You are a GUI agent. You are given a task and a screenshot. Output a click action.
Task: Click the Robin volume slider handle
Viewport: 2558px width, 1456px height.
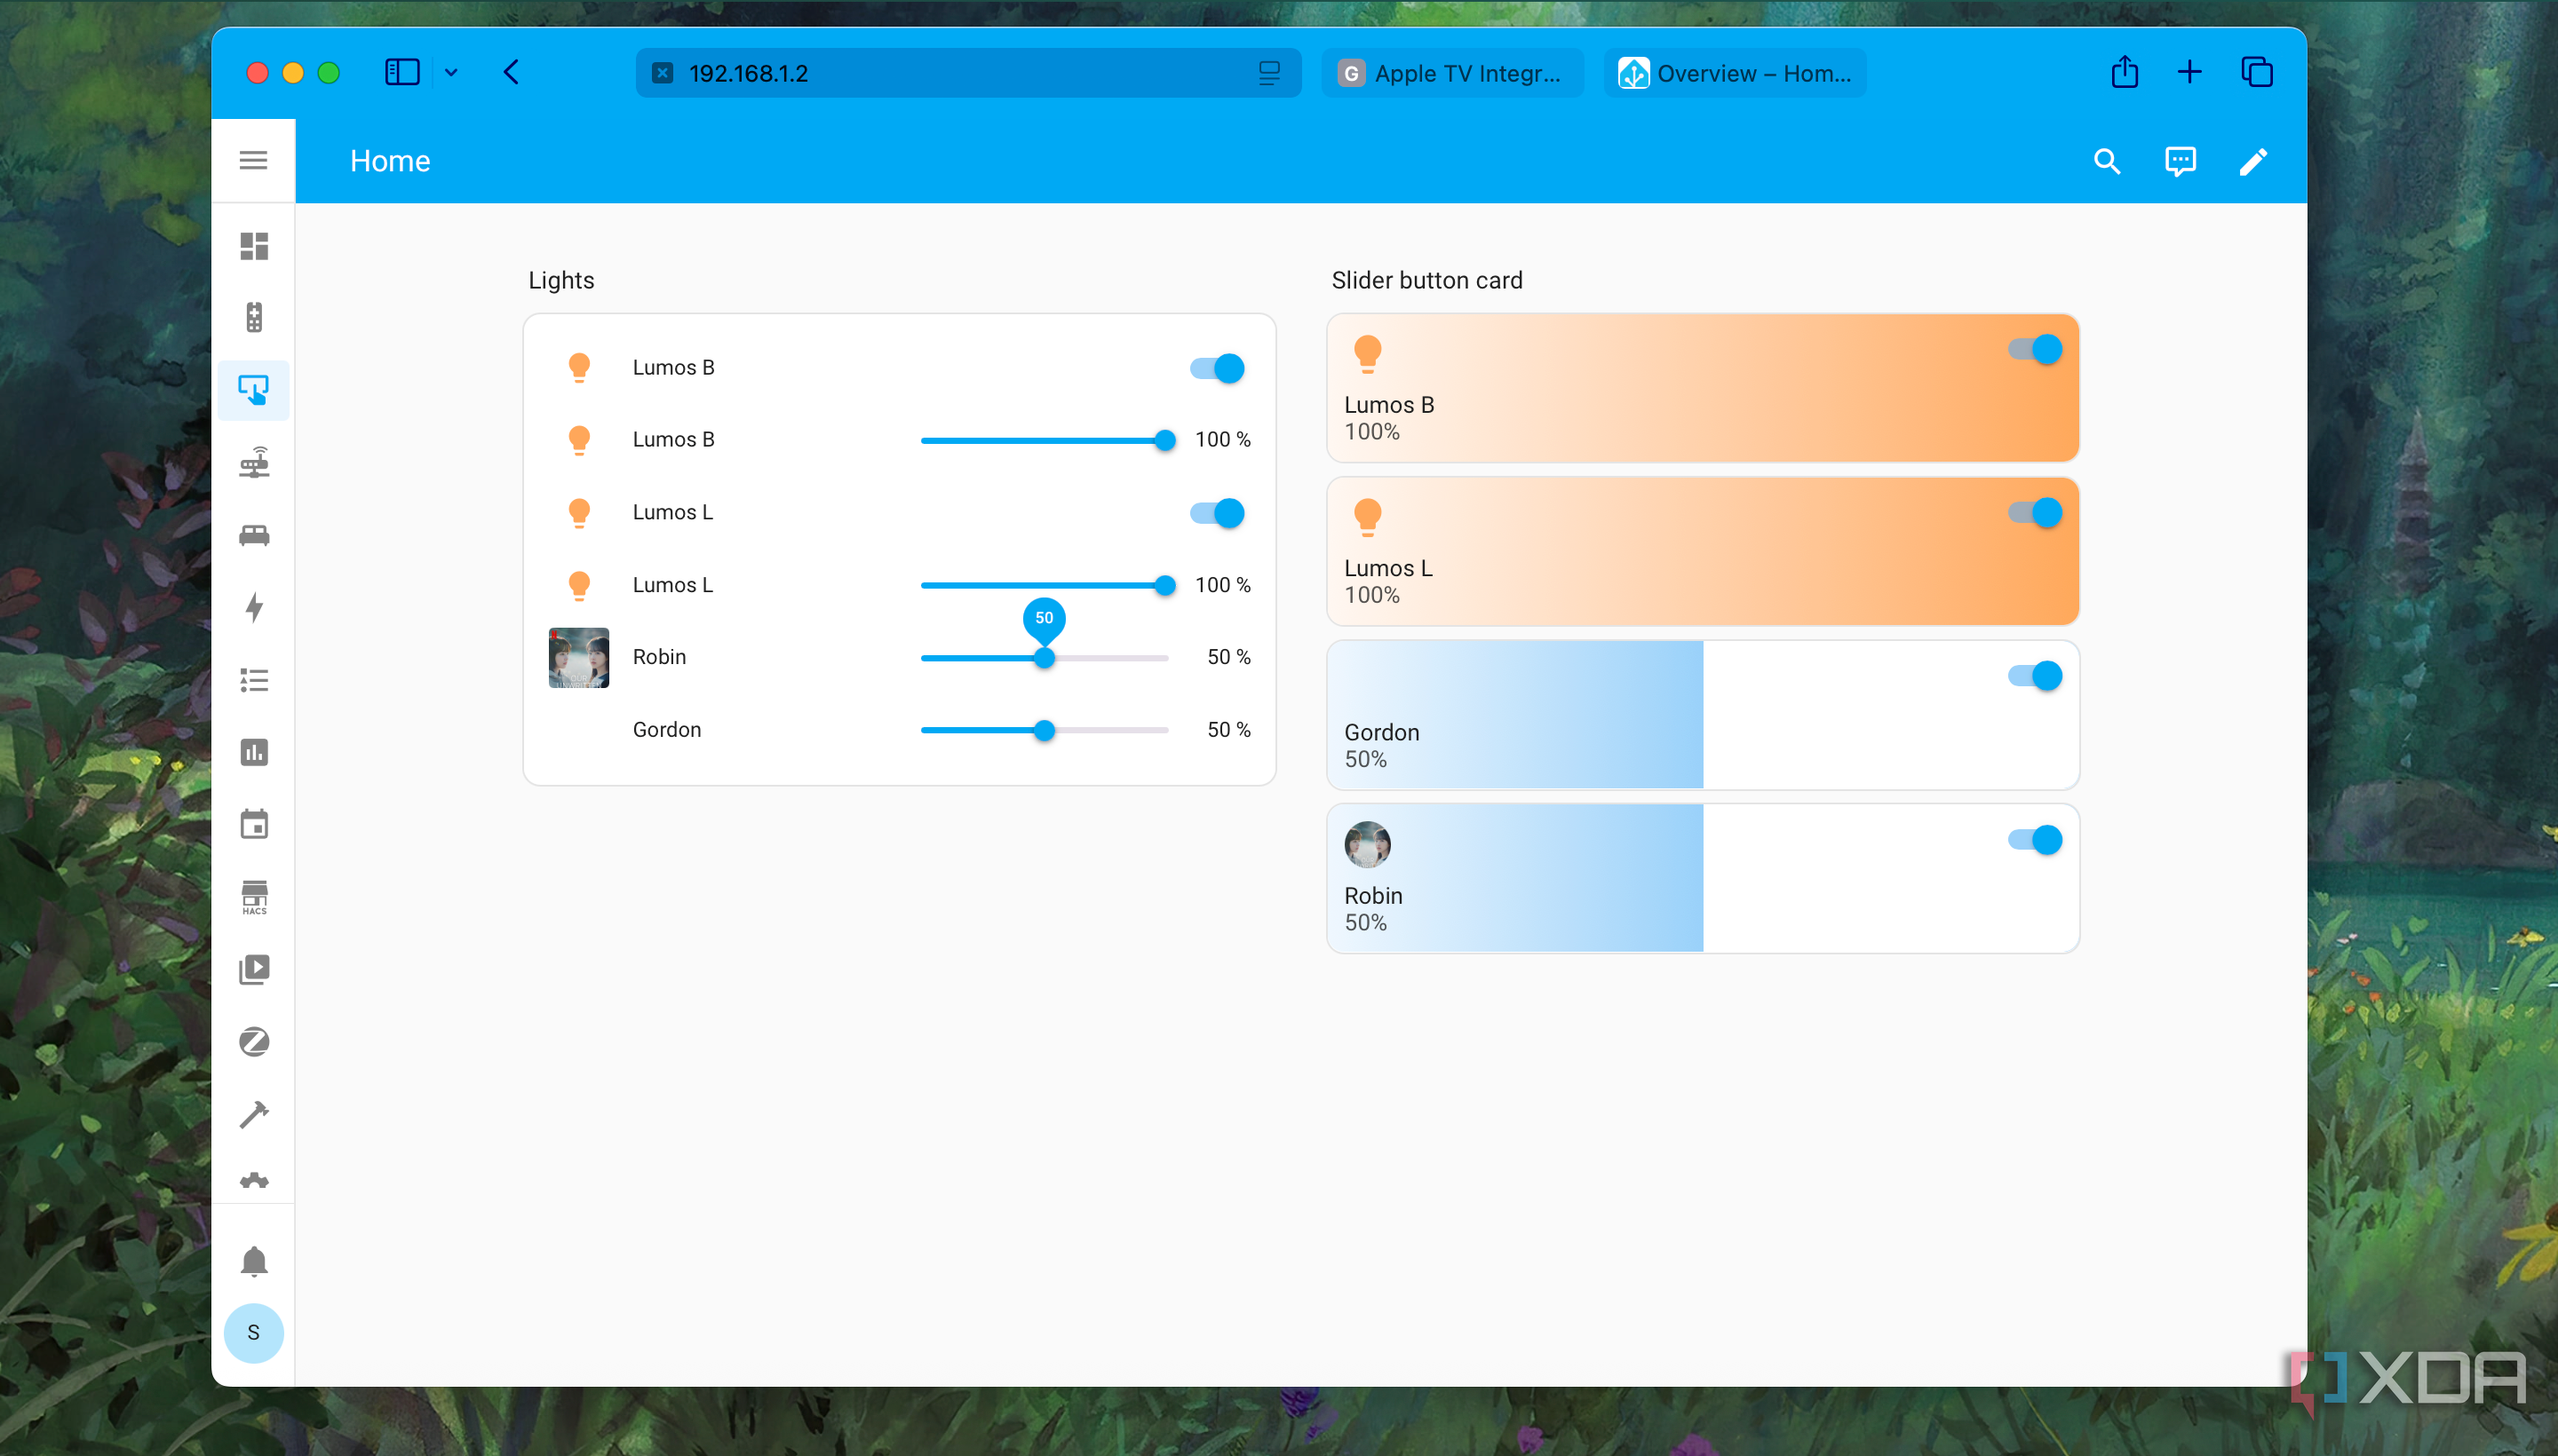click(1045, 658)
